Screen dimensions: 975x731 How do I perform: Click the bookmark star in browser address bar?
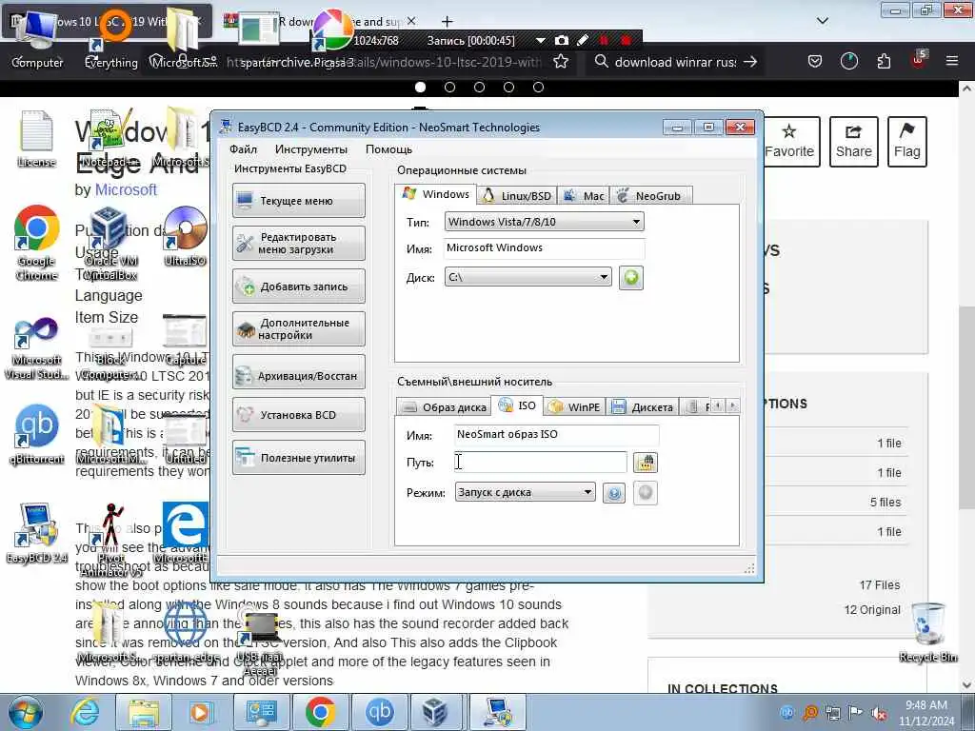[x=560, y=62]
